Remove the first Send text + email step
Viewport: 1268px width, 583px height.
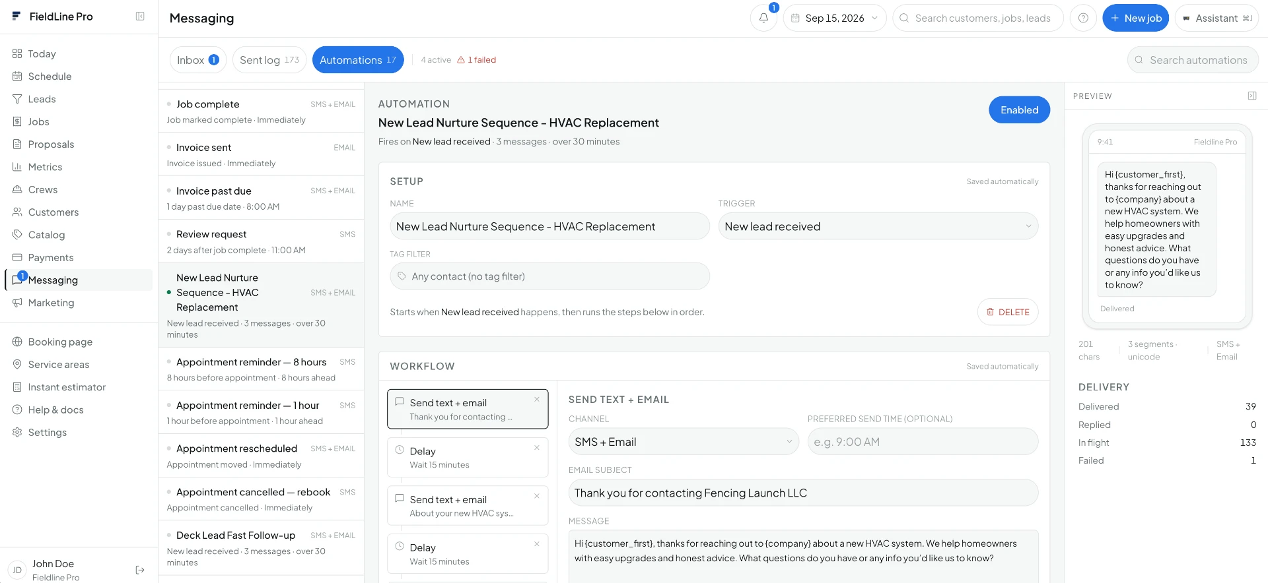[537, 399]
